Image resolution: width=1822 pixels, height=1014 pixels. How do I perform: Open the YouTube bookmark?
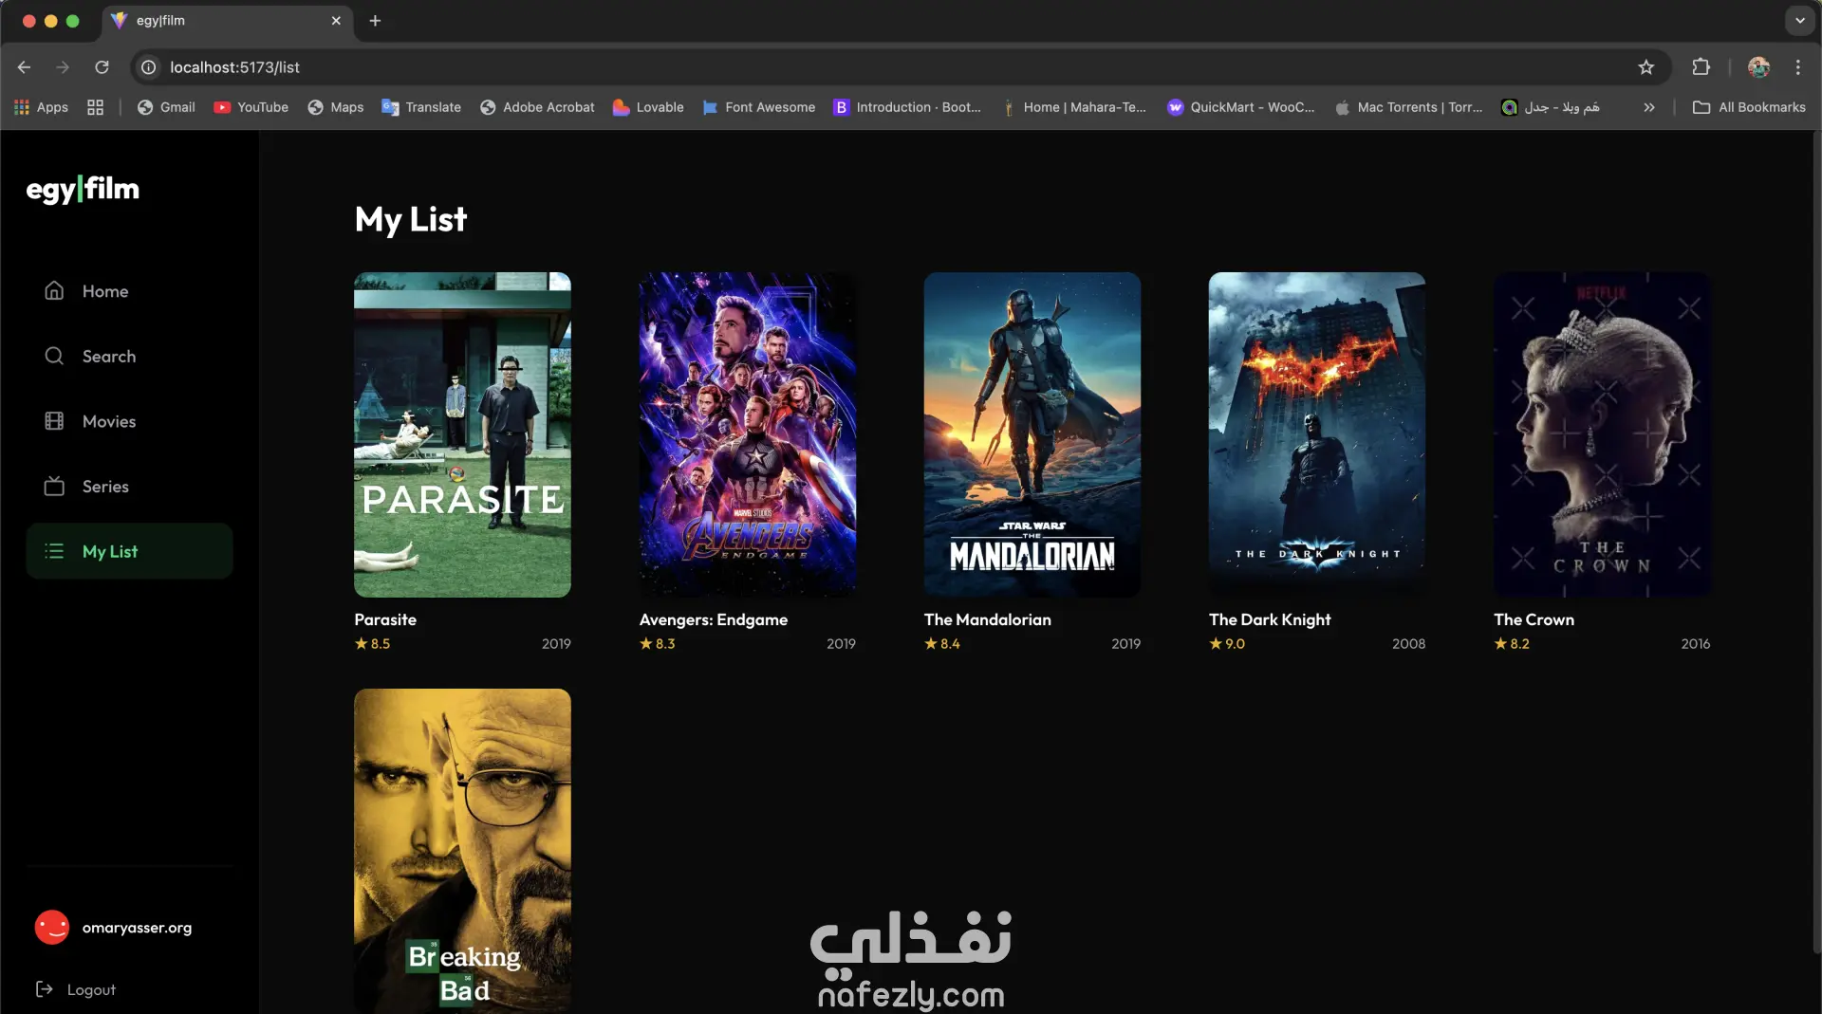[x=251, y=107]
